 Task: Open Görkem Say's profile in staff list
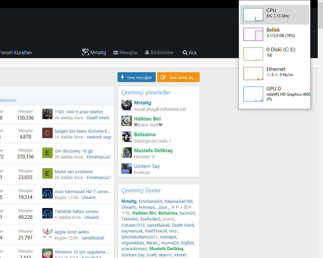tap(147, 166)
